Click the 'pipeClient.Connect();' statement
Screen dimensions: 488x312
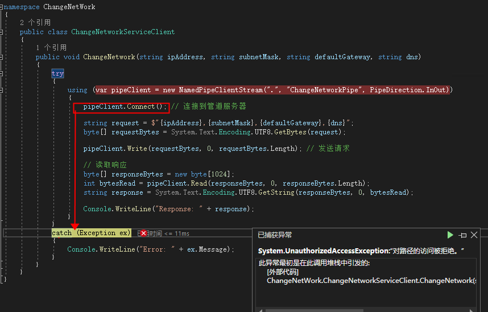(125, 106)
